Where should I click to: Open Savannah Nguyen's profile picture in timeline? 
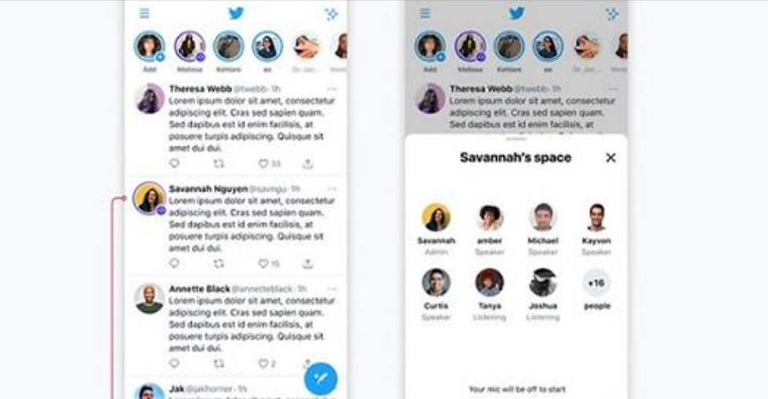pos(149,198)
